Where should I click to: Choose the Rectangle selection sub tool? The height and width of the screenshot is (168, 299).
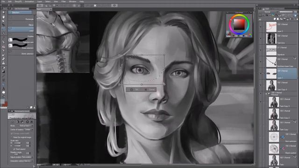pyautogui.click(x=21, y=18)
